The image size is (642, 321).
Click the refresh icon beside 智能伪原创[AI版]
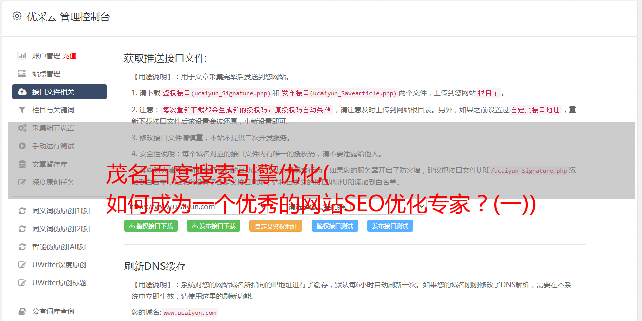22,247
